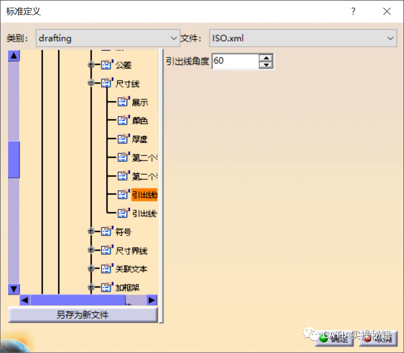The image size is (404, 353).
Task: Click the icon beside 尺寸线 node
Action: click(x=106, y=84)
